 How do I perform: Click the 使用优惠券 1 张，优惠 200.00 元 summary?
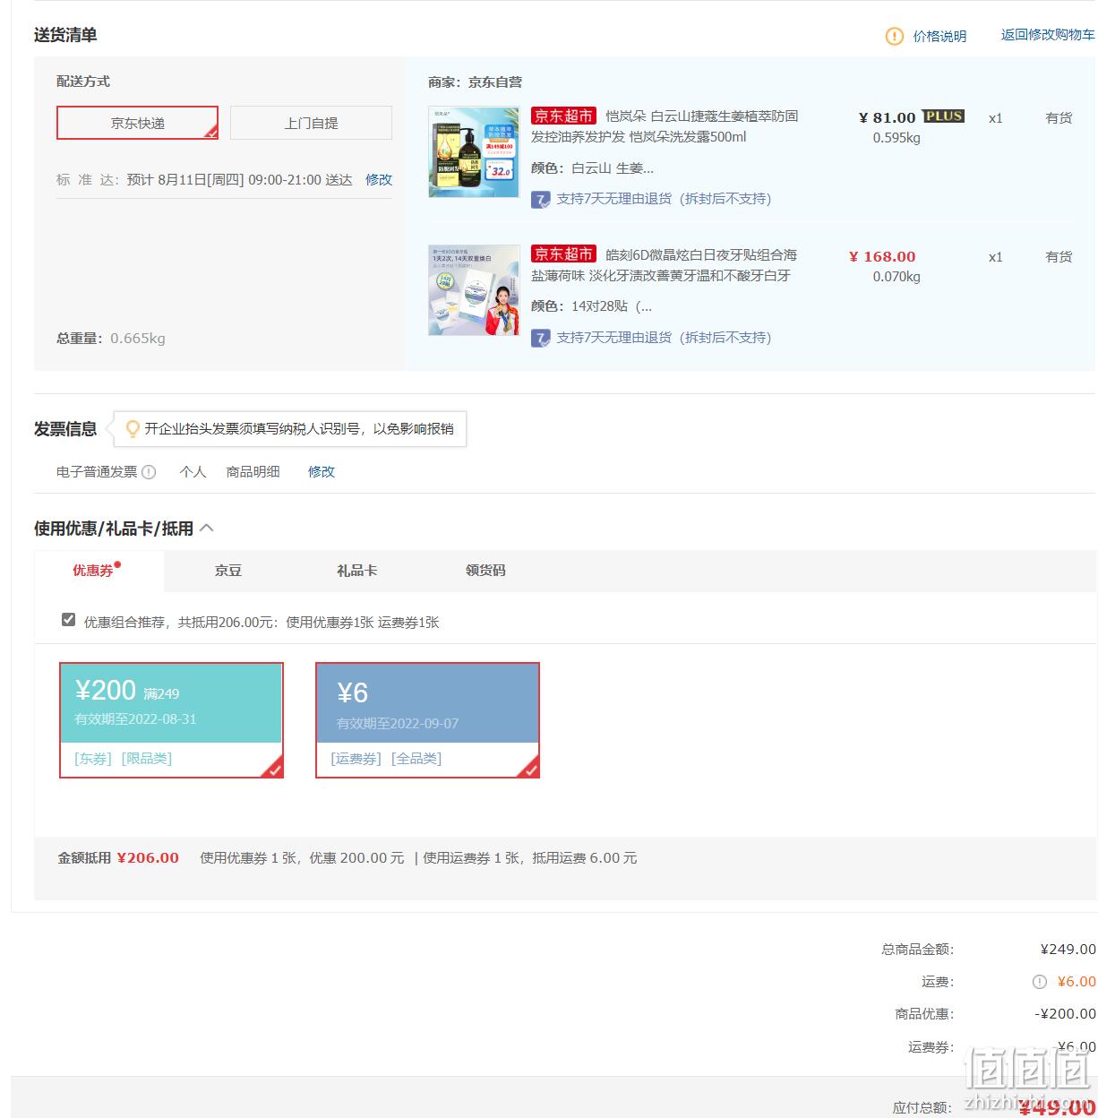coord(302,858)
